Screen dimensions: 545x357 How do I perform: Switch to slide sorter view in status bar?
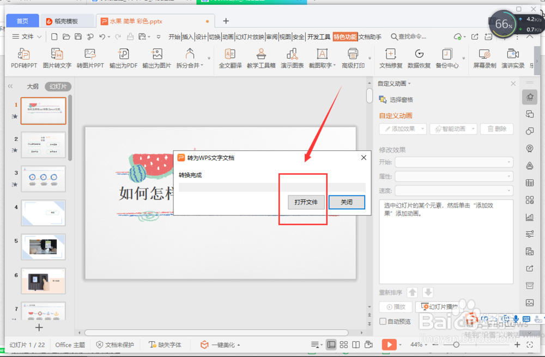[x=344, y=344]
